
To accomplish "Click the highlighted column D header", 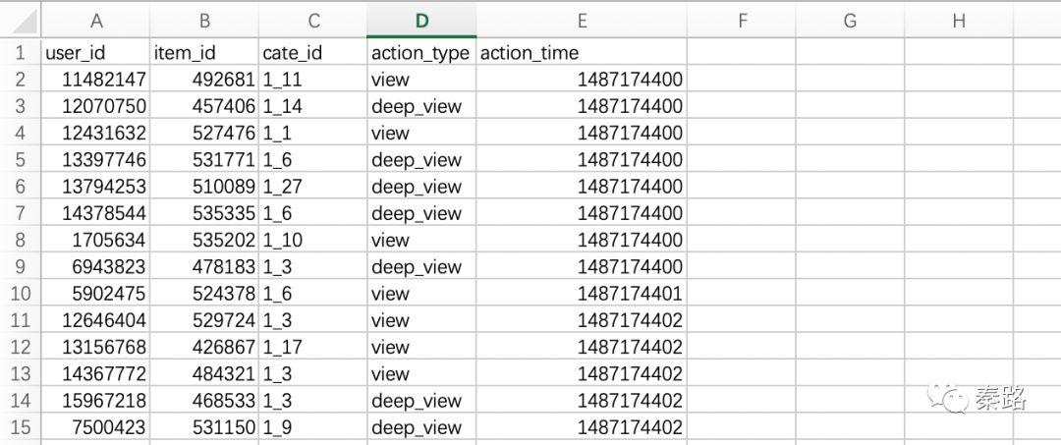I will pos(421,21).
